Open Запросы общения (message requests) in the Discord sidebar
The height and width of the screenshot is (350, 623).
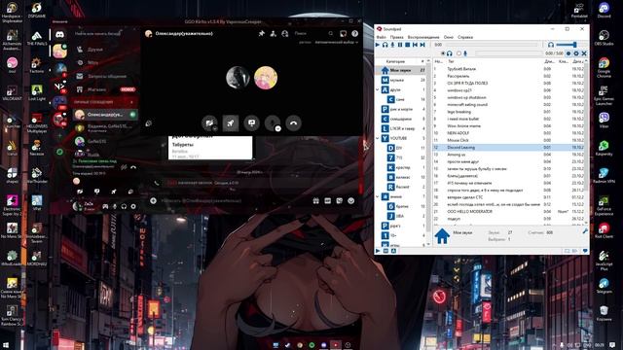(106, 76)
